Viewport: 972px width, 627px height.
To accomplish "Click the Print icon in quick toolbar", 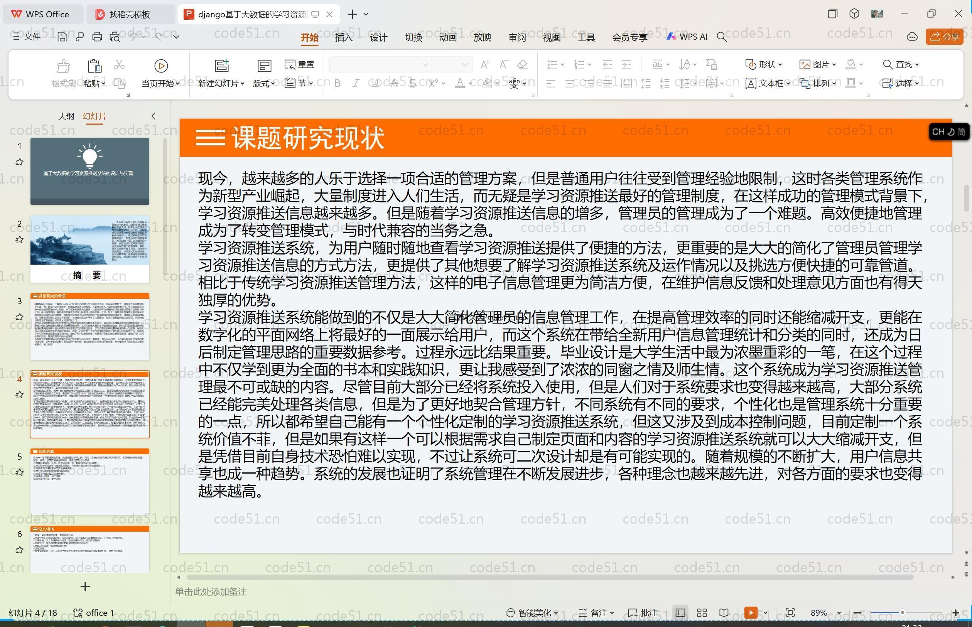I will (97, 37).
